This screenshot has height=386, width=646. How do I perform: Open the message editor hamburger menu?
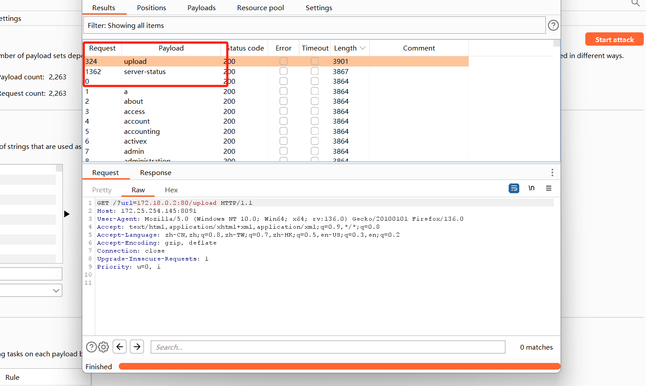[x=549, y=188]
